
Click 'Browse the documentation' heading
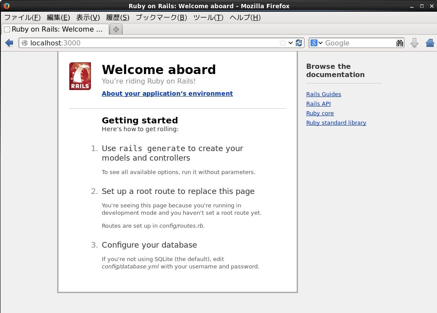tap(335, 71)
